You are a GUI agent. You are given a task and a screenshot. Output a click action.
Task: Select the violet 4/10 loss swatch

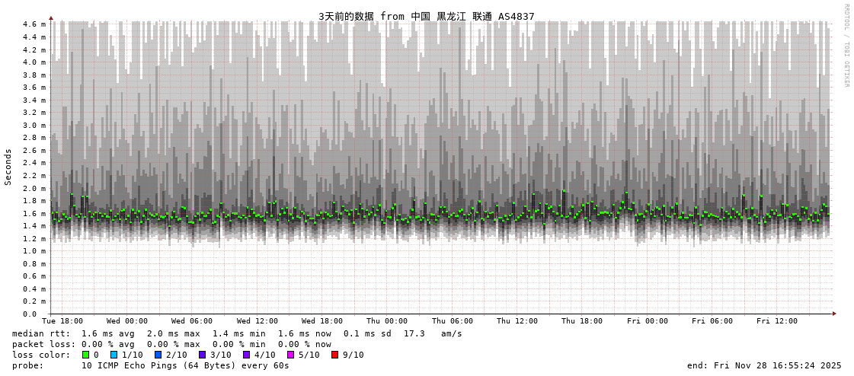point(246,355)
